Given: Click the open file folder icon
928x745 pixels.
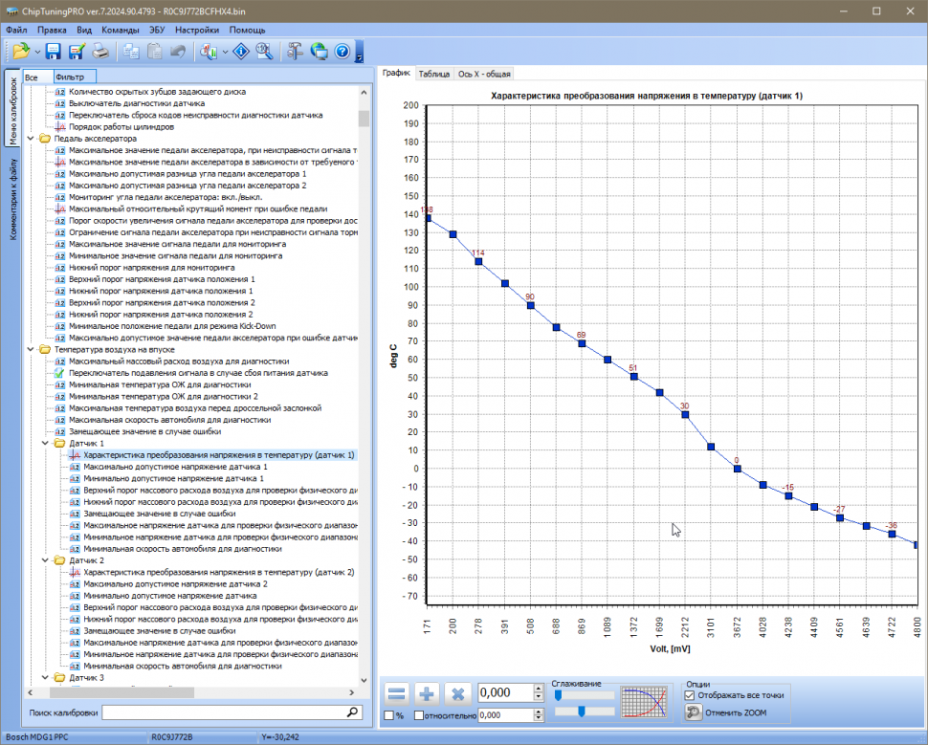Looking at the screenshot, I should click(20, 52).
